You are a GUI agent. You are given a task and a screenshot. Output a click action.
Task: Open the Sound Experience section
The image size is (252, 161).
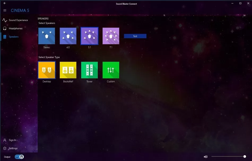click(19, 20)
